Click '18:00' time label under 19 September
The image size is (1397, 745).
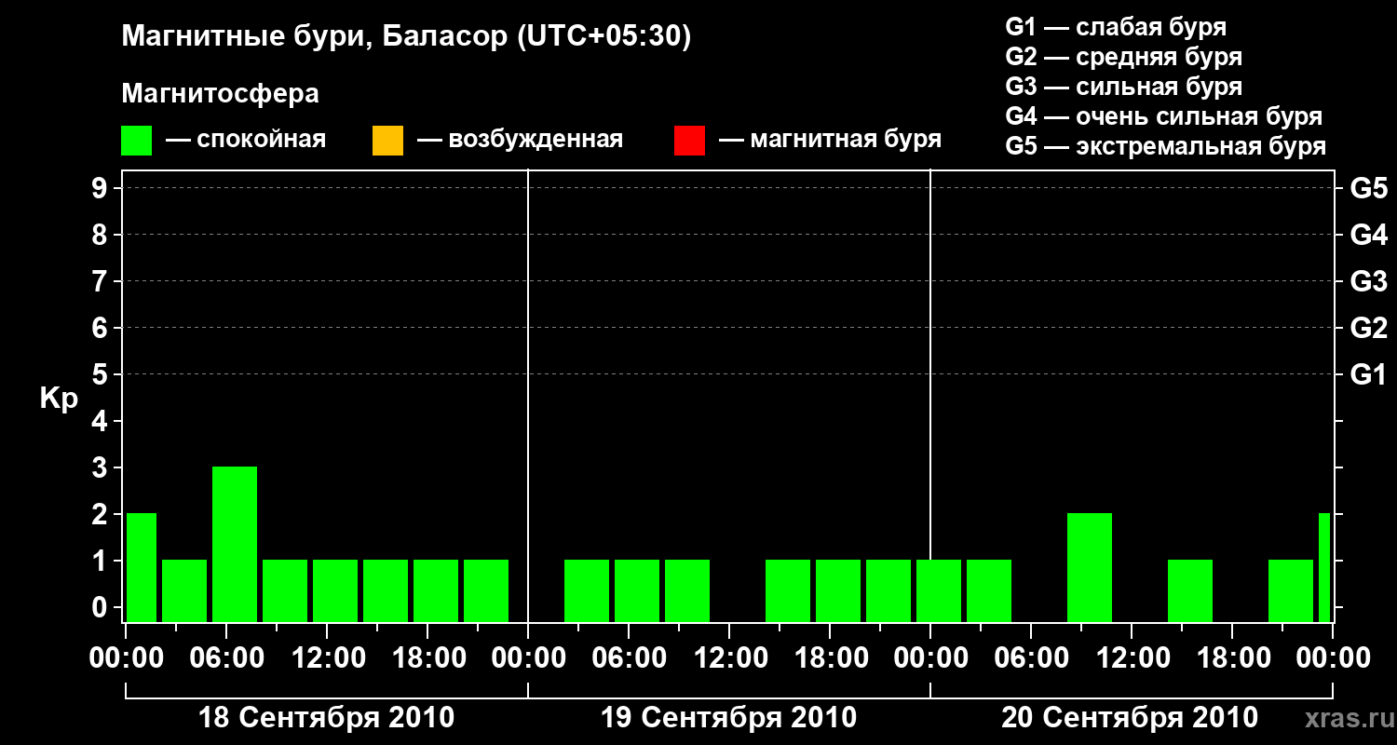[830, 658]
